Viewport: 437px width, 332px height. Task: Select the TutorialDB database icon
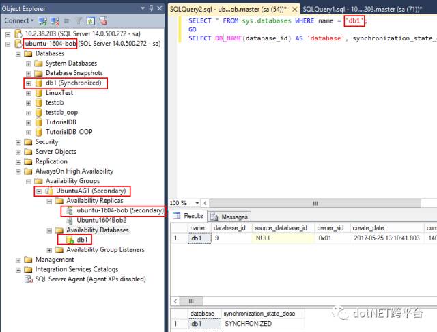pos(39,122)
